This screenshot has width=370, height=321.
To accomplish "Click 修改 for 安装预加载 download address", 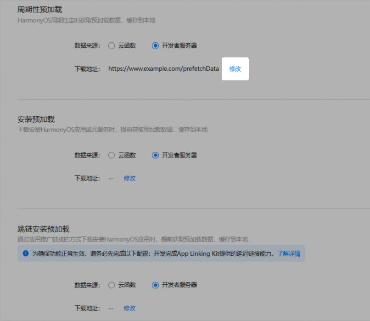I will [129, 178].
